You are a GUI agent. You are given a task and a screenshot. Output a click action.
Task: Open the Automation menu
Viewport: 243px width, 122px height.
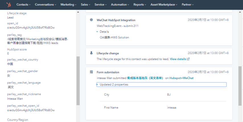121,5
